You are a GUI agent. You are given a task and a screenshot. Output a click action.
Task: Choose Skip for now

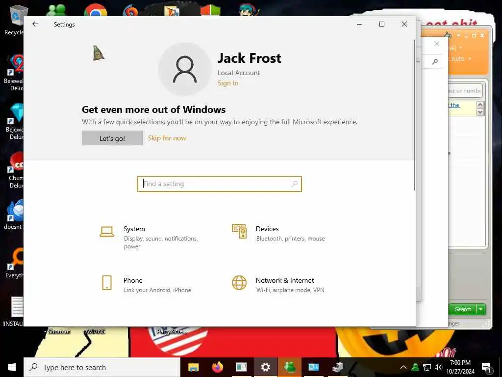tap(167, 138)
